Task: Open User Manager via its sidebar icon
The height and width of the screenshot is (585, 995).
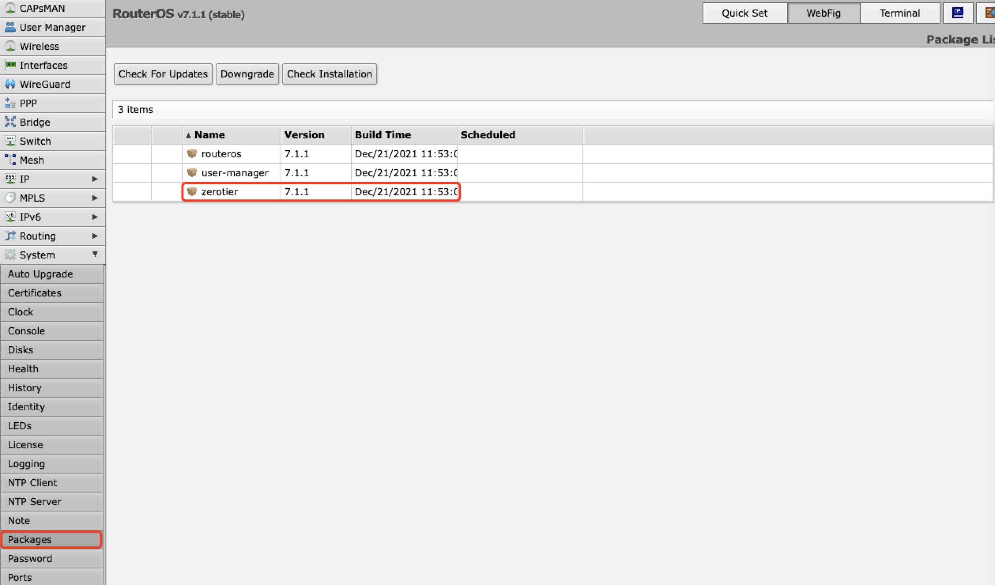Action: (x=11, y=27)
